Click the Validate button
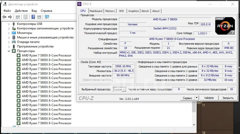The height and width of the screenshot is (134, 240). 209,98
